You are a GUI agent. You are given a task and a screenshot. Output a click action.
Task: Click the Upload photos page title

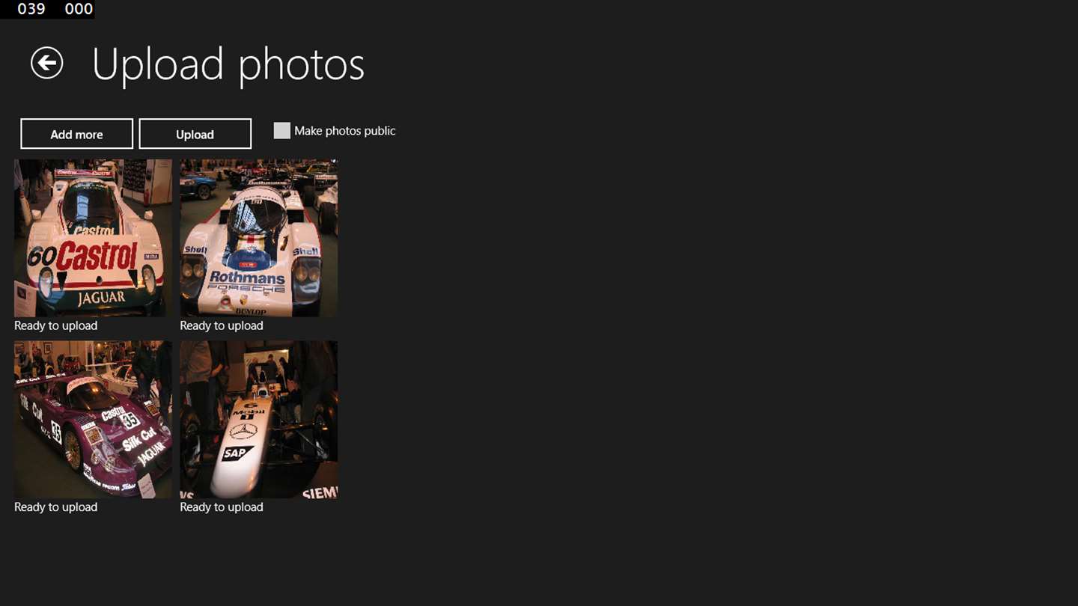click(228, 65)
